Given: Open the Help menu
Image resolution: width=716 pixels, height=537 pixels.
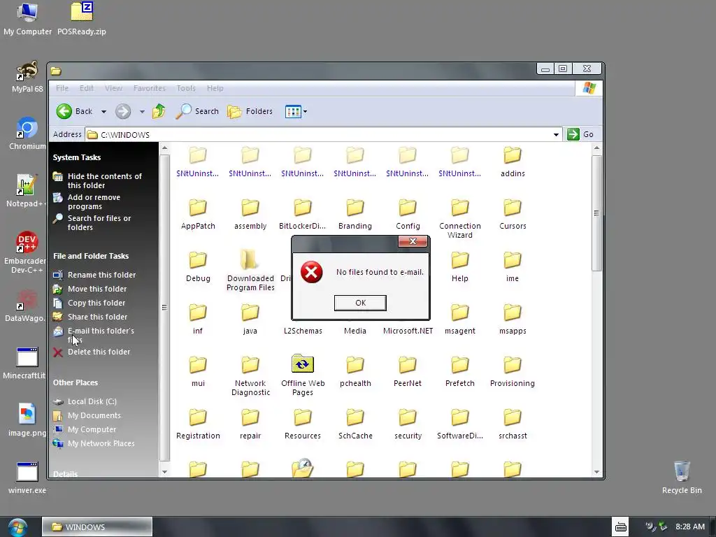Looking at the screenshot, I should tap(215, 88).
